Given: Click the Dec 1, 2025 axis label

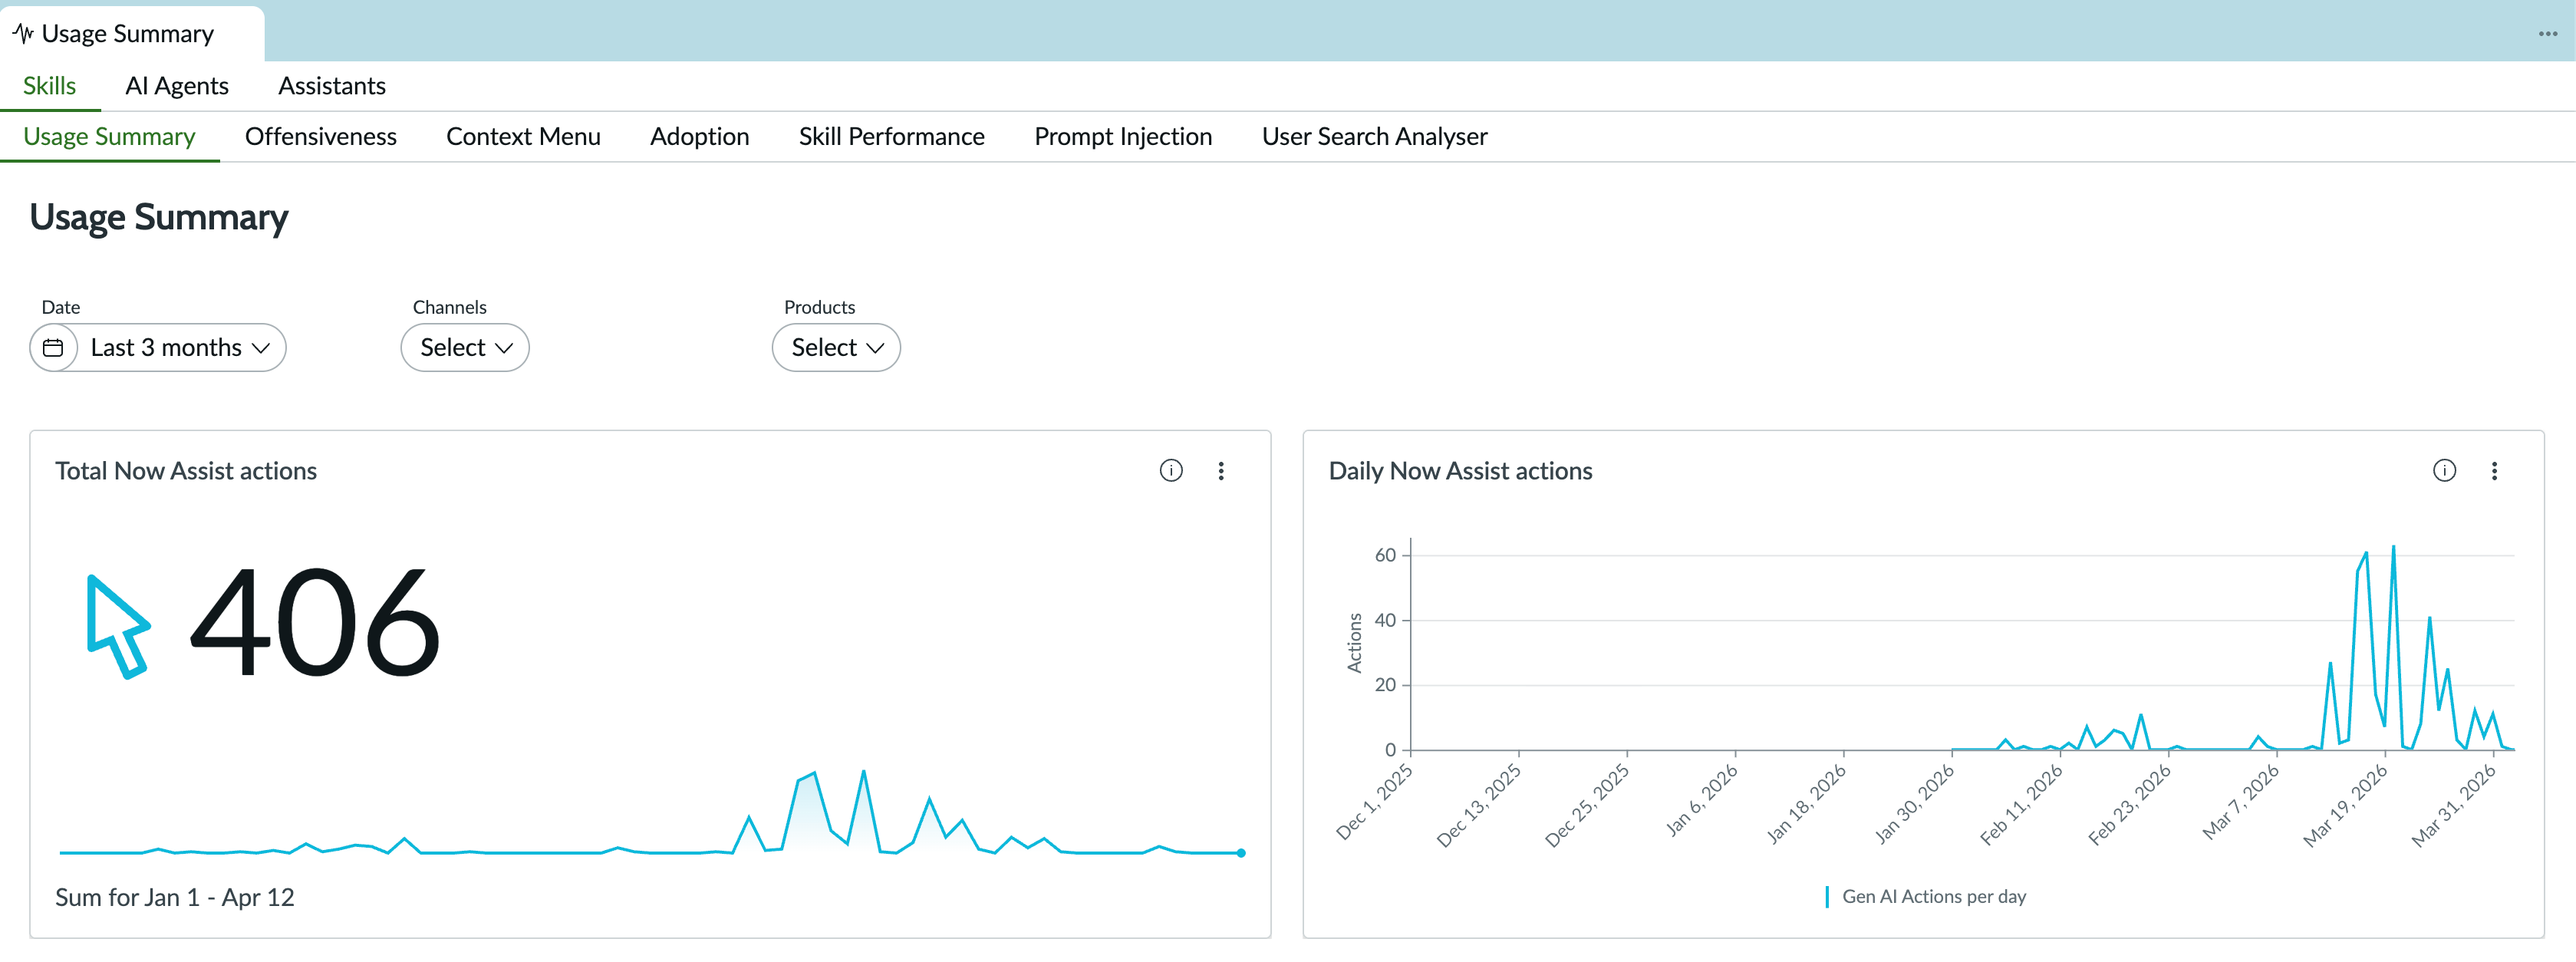Looking at the screenshot, I should [1374, 802].
